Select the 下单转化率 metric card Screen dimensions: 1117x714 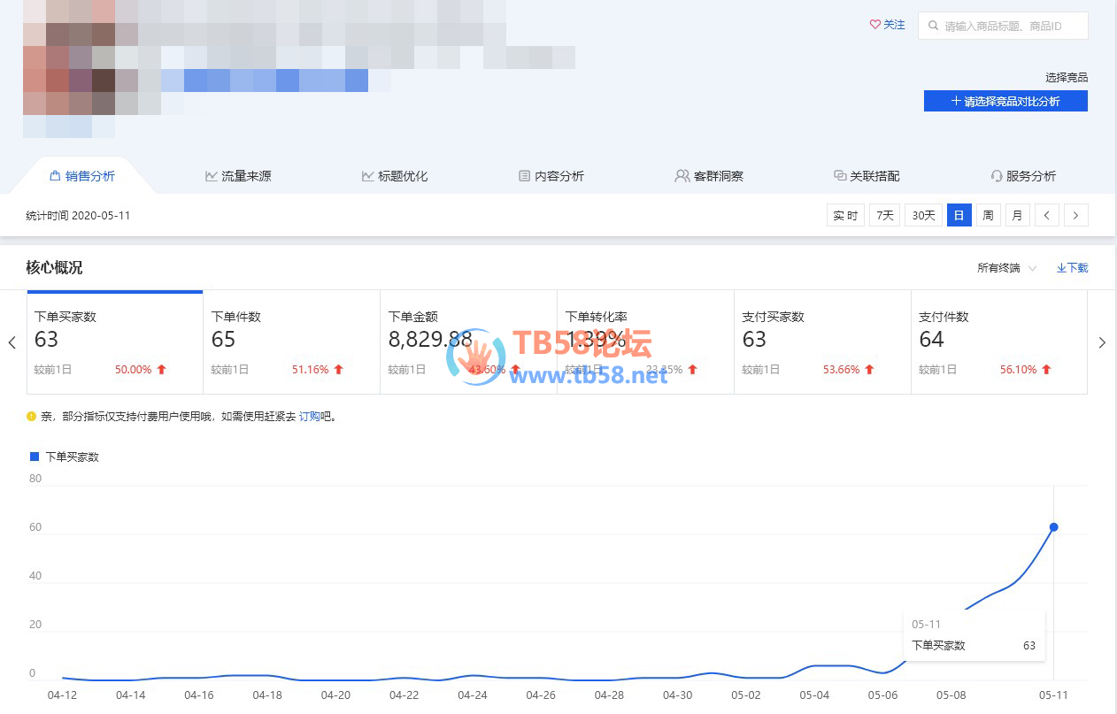[x=646, y=342]
